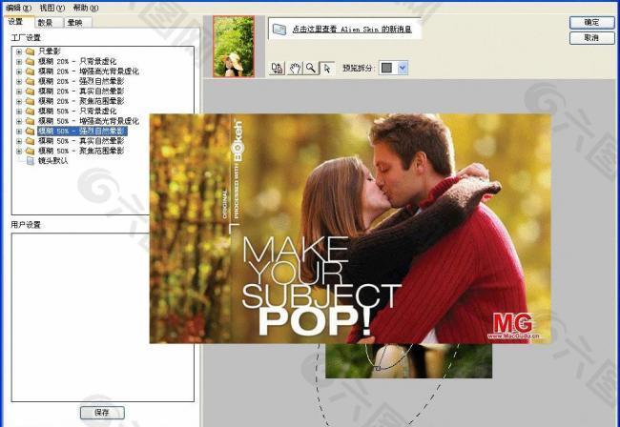Select the arrow pointer tool
This screenshot has height=427, width=620.
coord(326,68)
